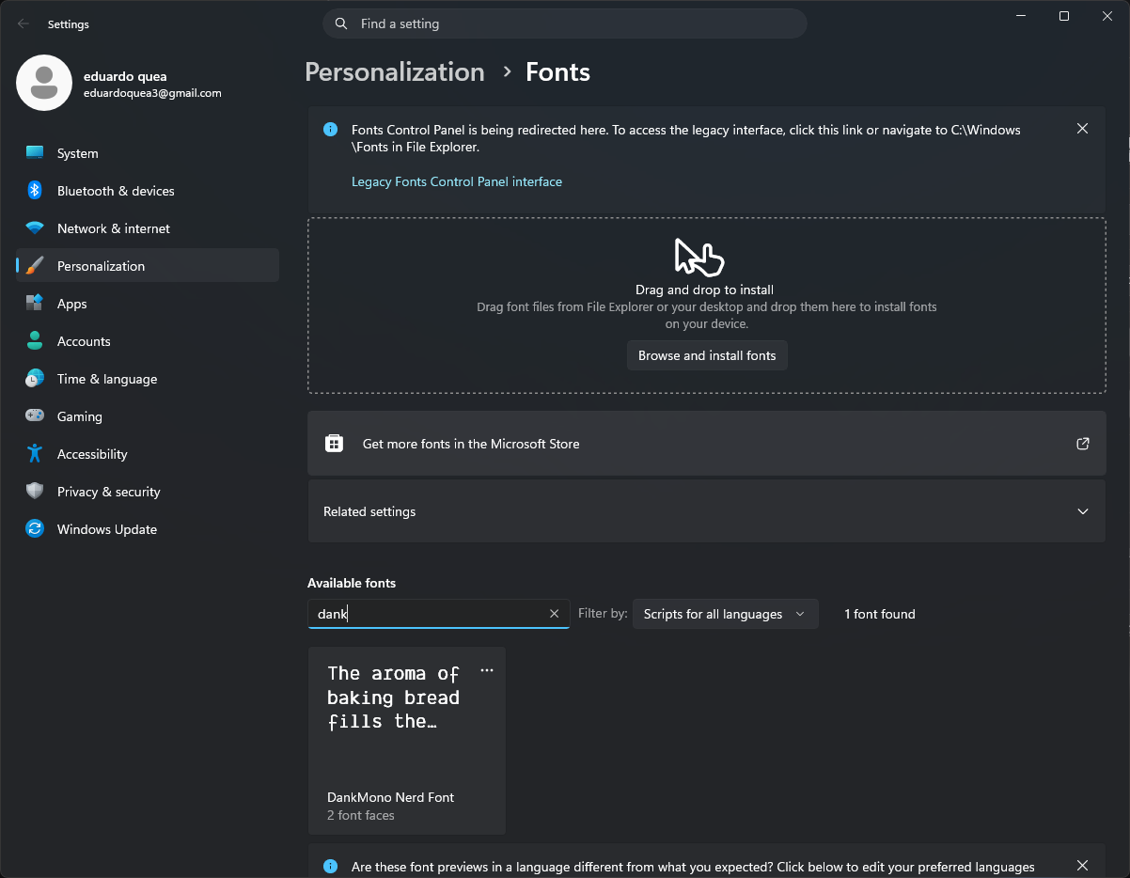The width and height of the screenshot is (1130, 878).
Task: Open Gaming controller icon in sidebar
Action: [x=35, y=416]
